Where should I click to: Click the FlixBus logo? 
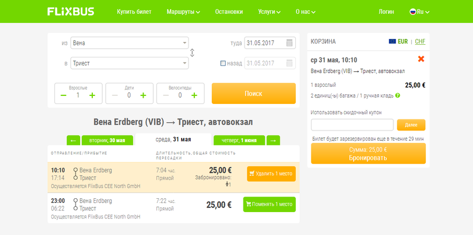[x=70, y=11]
